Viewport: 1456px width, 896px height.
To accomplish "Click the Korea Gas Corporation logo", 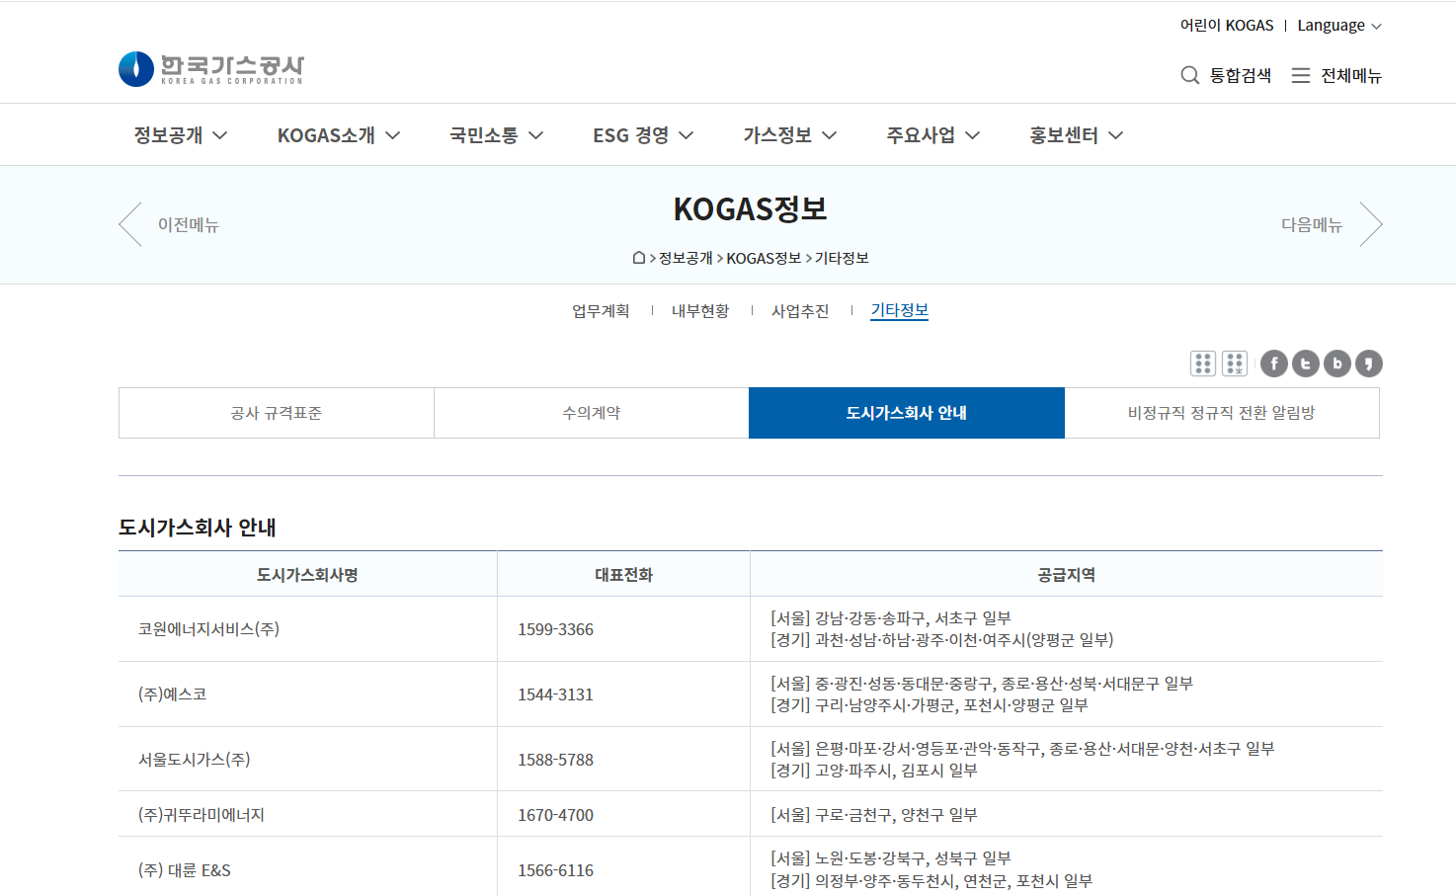I will coord(210,69).
